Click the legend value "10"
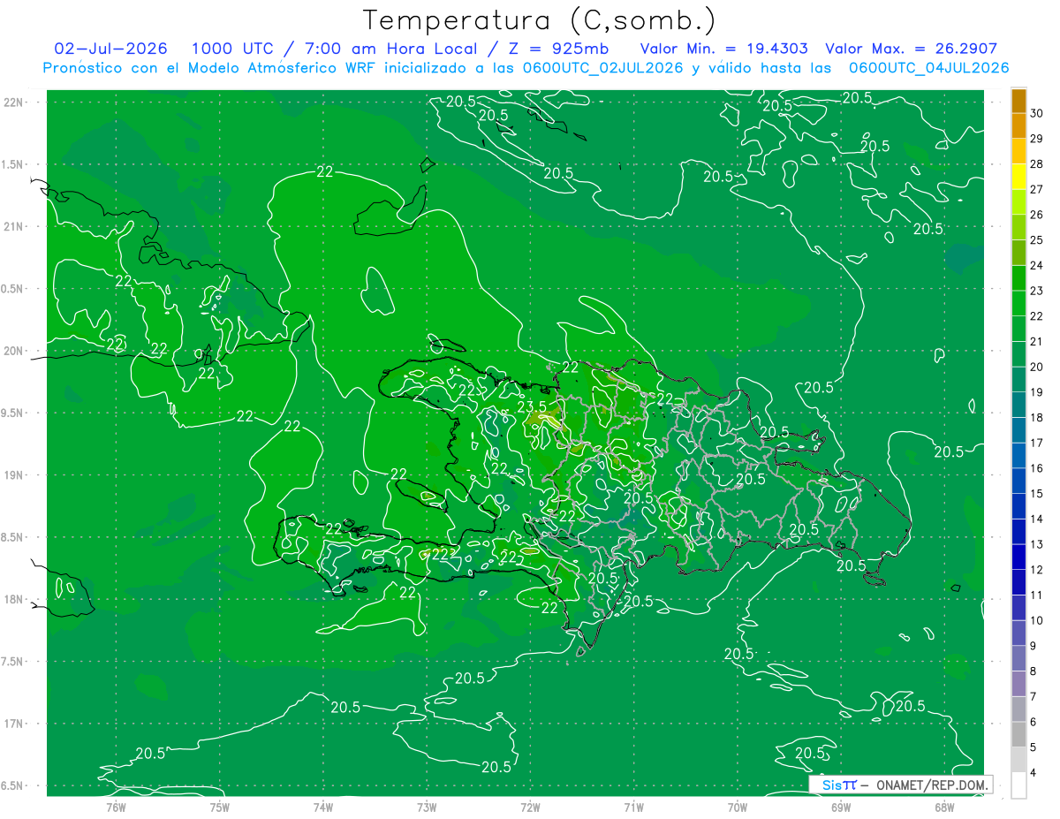 (1037, 620)
